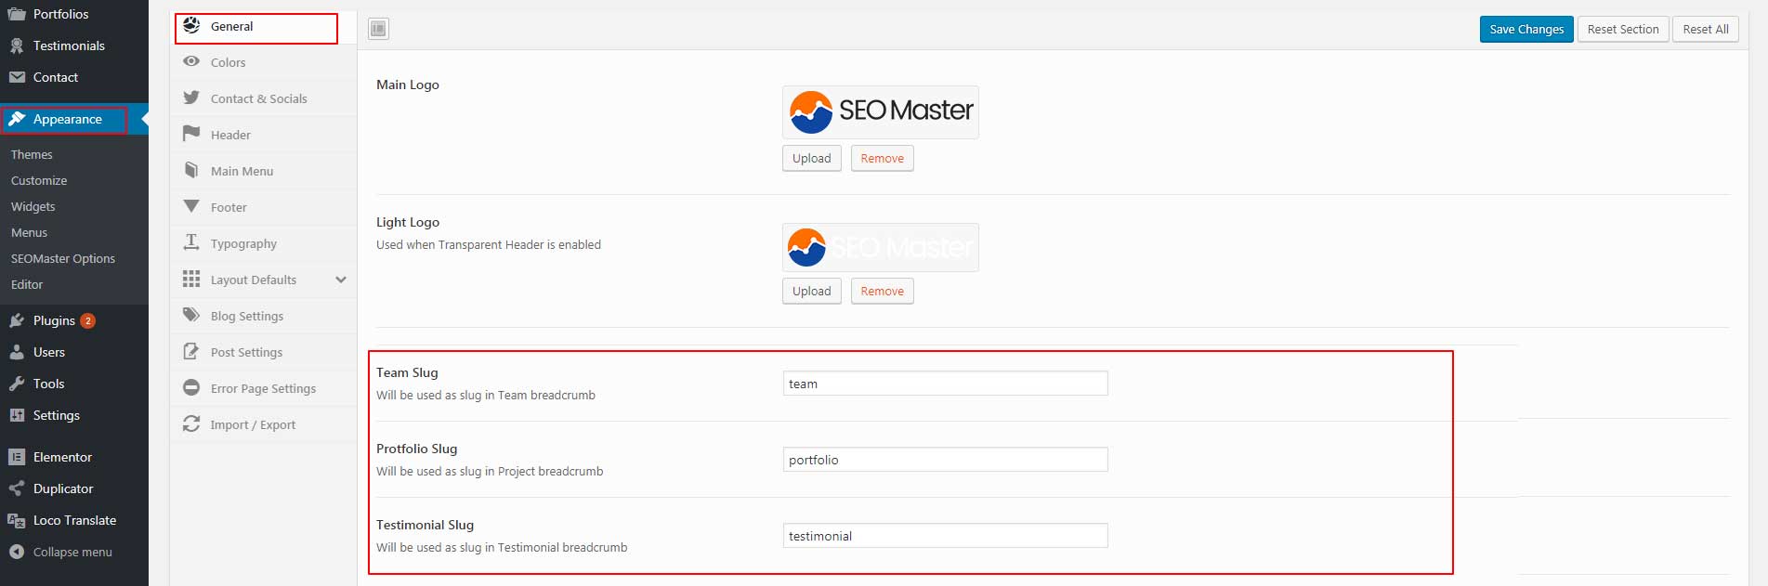Open the Themes submenu item
The image size is (1768, 586).
32,154
